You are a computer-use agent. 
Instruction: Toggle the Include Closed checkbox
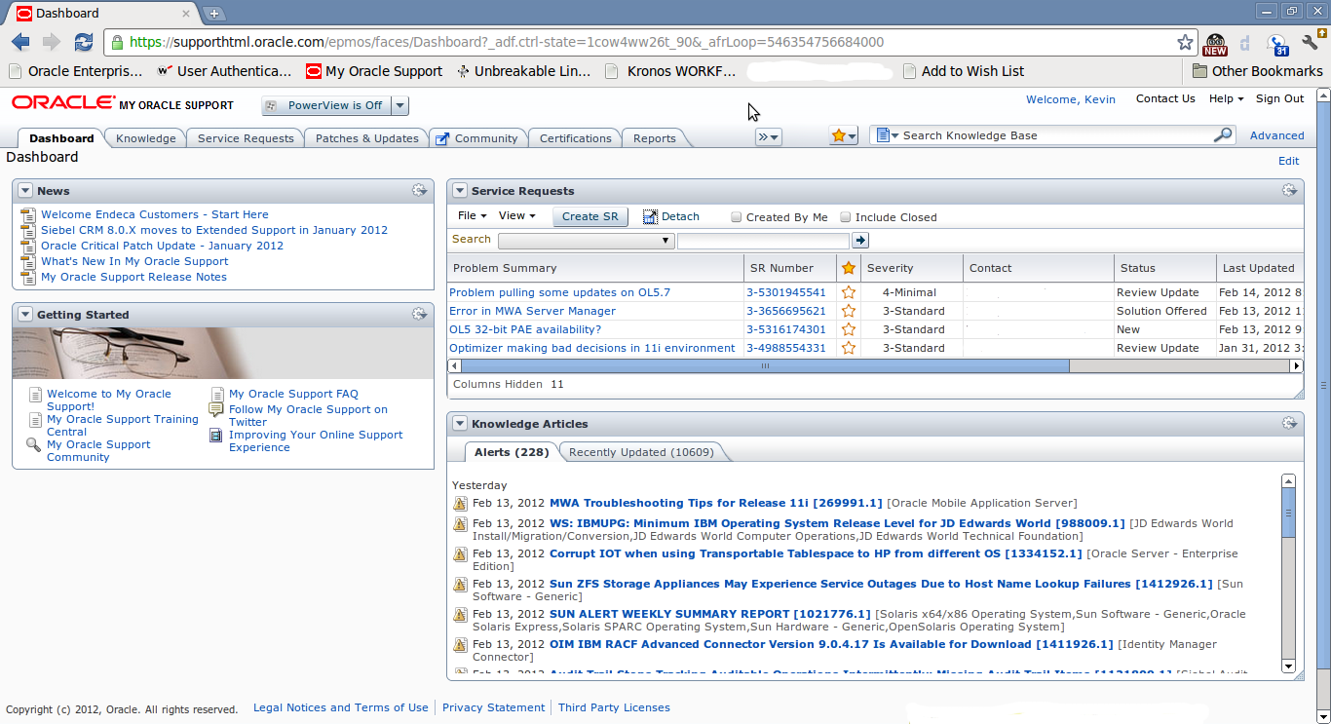pos(846,217)
